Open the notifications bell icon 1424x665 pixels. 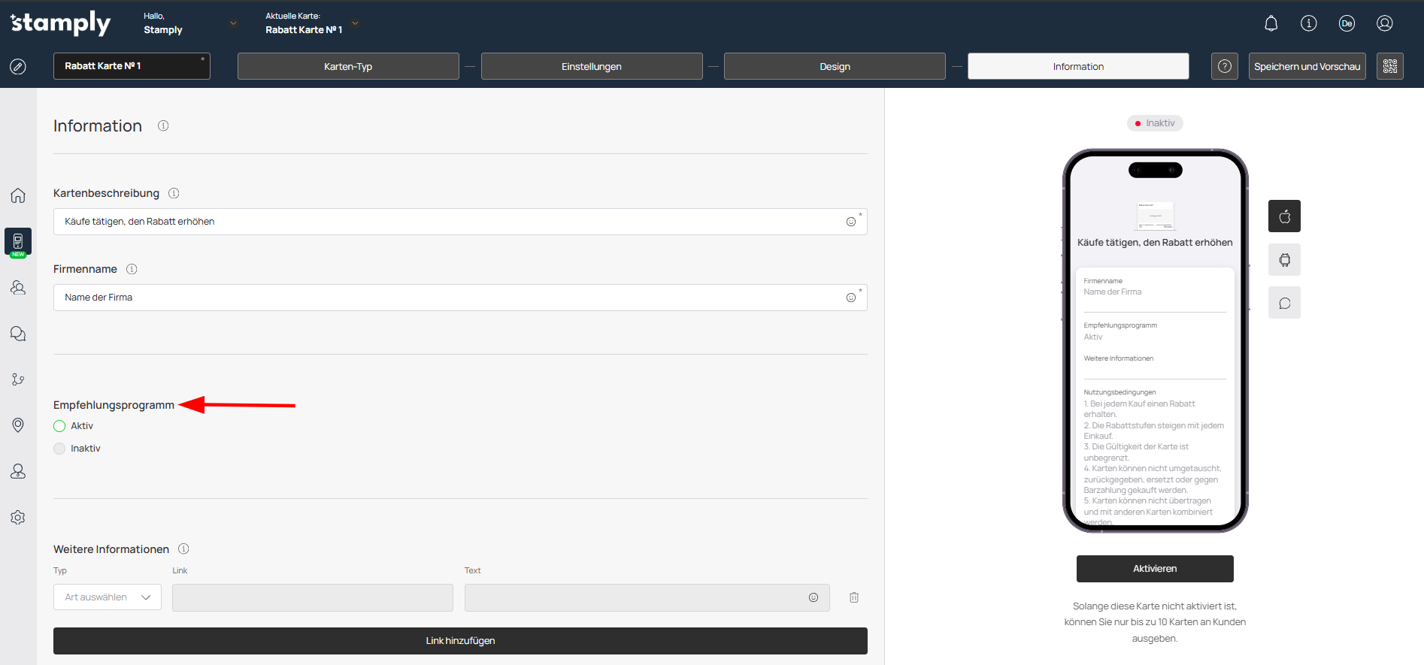tap(1271, 23)
